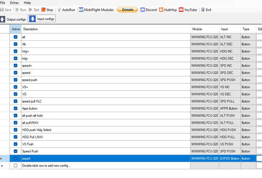Click the yellow Donate button

coord(127,10)
